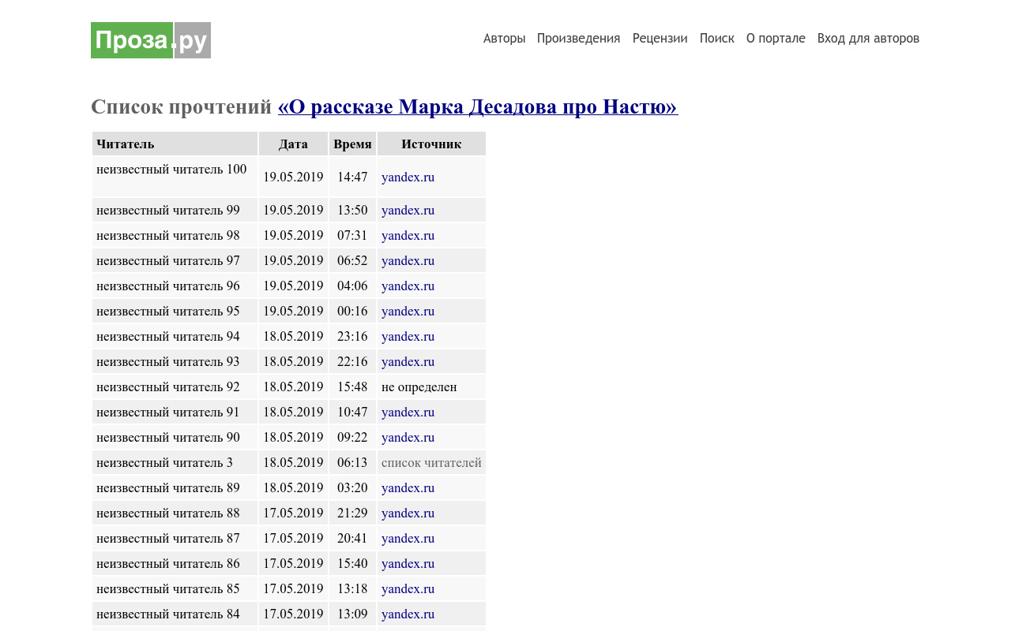The height and width of the screenshot is (631, 1011).
Task: Click the Дата column header
Action: tap(293, 144)
